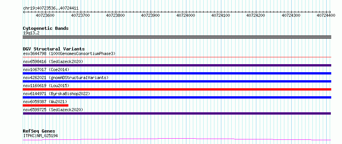Select the 19q13.2 band label
342x144 pixels.
click(31, 33)
